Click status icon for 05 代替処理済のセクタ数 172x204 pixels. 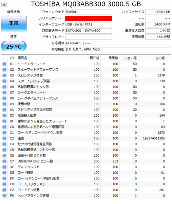click(x=4, y=87)
